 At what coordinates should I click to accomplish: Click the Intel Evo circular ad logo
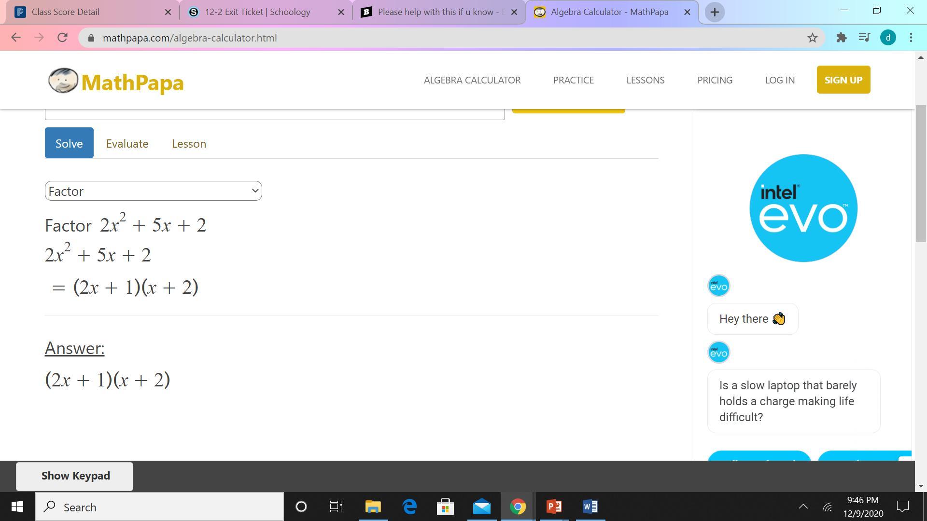[803, 208]
